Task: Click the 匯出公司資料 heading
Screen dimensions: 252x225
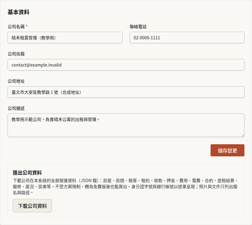Action: [27, 173]
